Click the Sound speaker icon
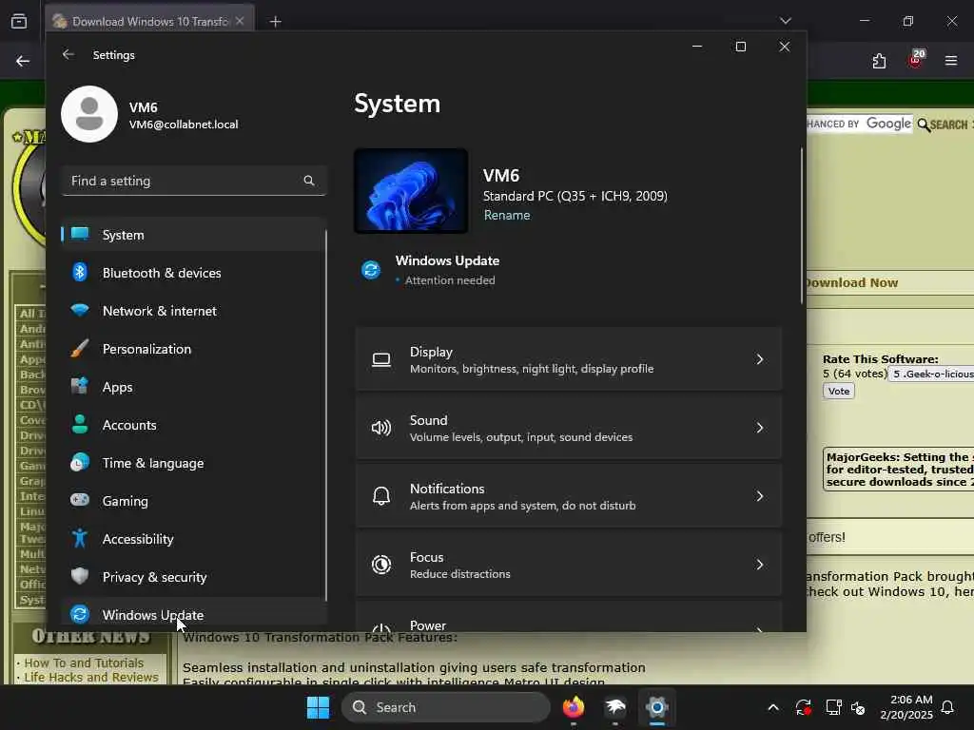Image resolution: width=974 pixels, height=730 pixels. click(380, 428)
